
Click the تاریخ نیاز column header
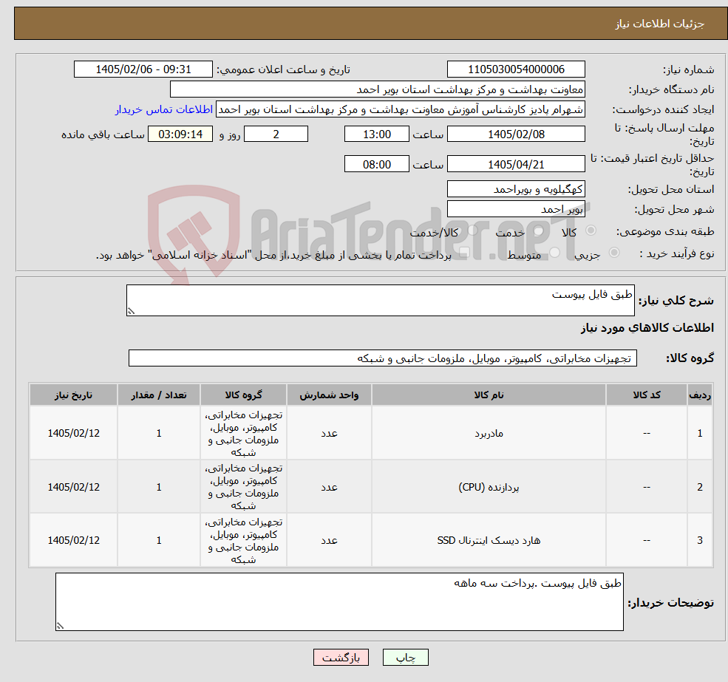73,395
